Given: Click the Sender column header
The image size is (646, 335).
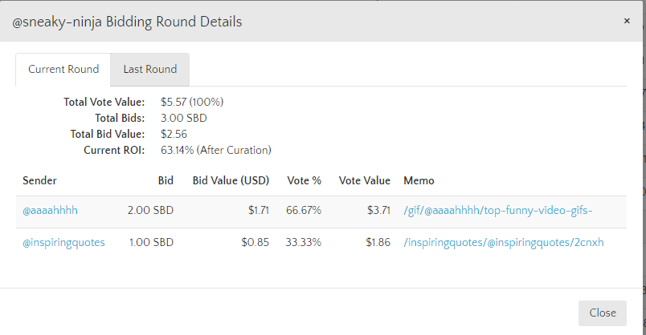Looking at the screenshot, I should pyautogui.click(x=39, y=180).
